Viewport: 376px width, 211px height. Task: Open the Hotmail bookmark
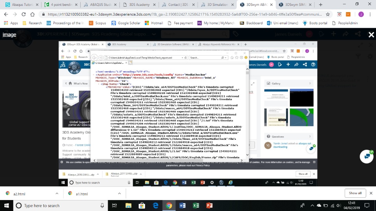pyautogui.click(x=154, y=23)
